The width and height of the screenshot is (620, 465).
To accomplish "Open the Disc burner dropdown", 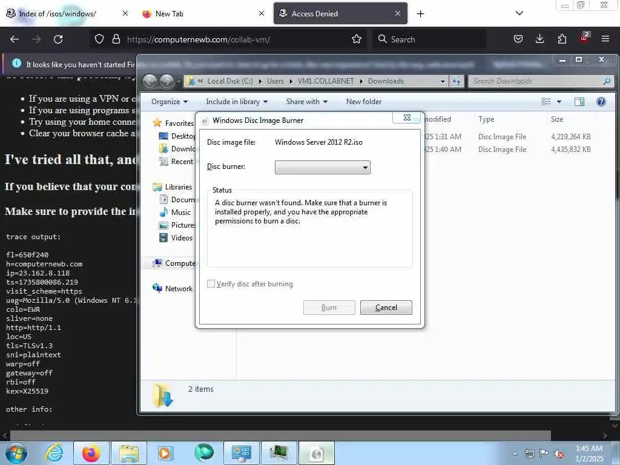I will click(323, 167).
